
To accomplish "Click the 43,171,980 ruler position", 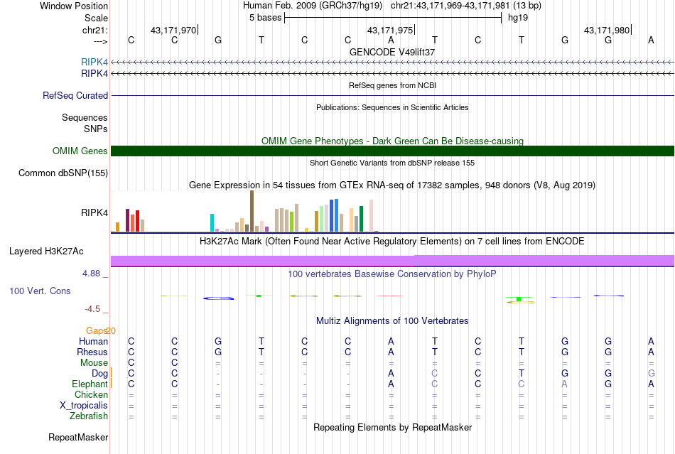I will click(x=607, y=30).
